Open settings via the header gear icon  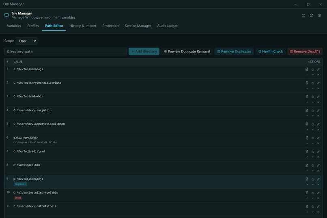pyautogui.click(x=319, y=15)
